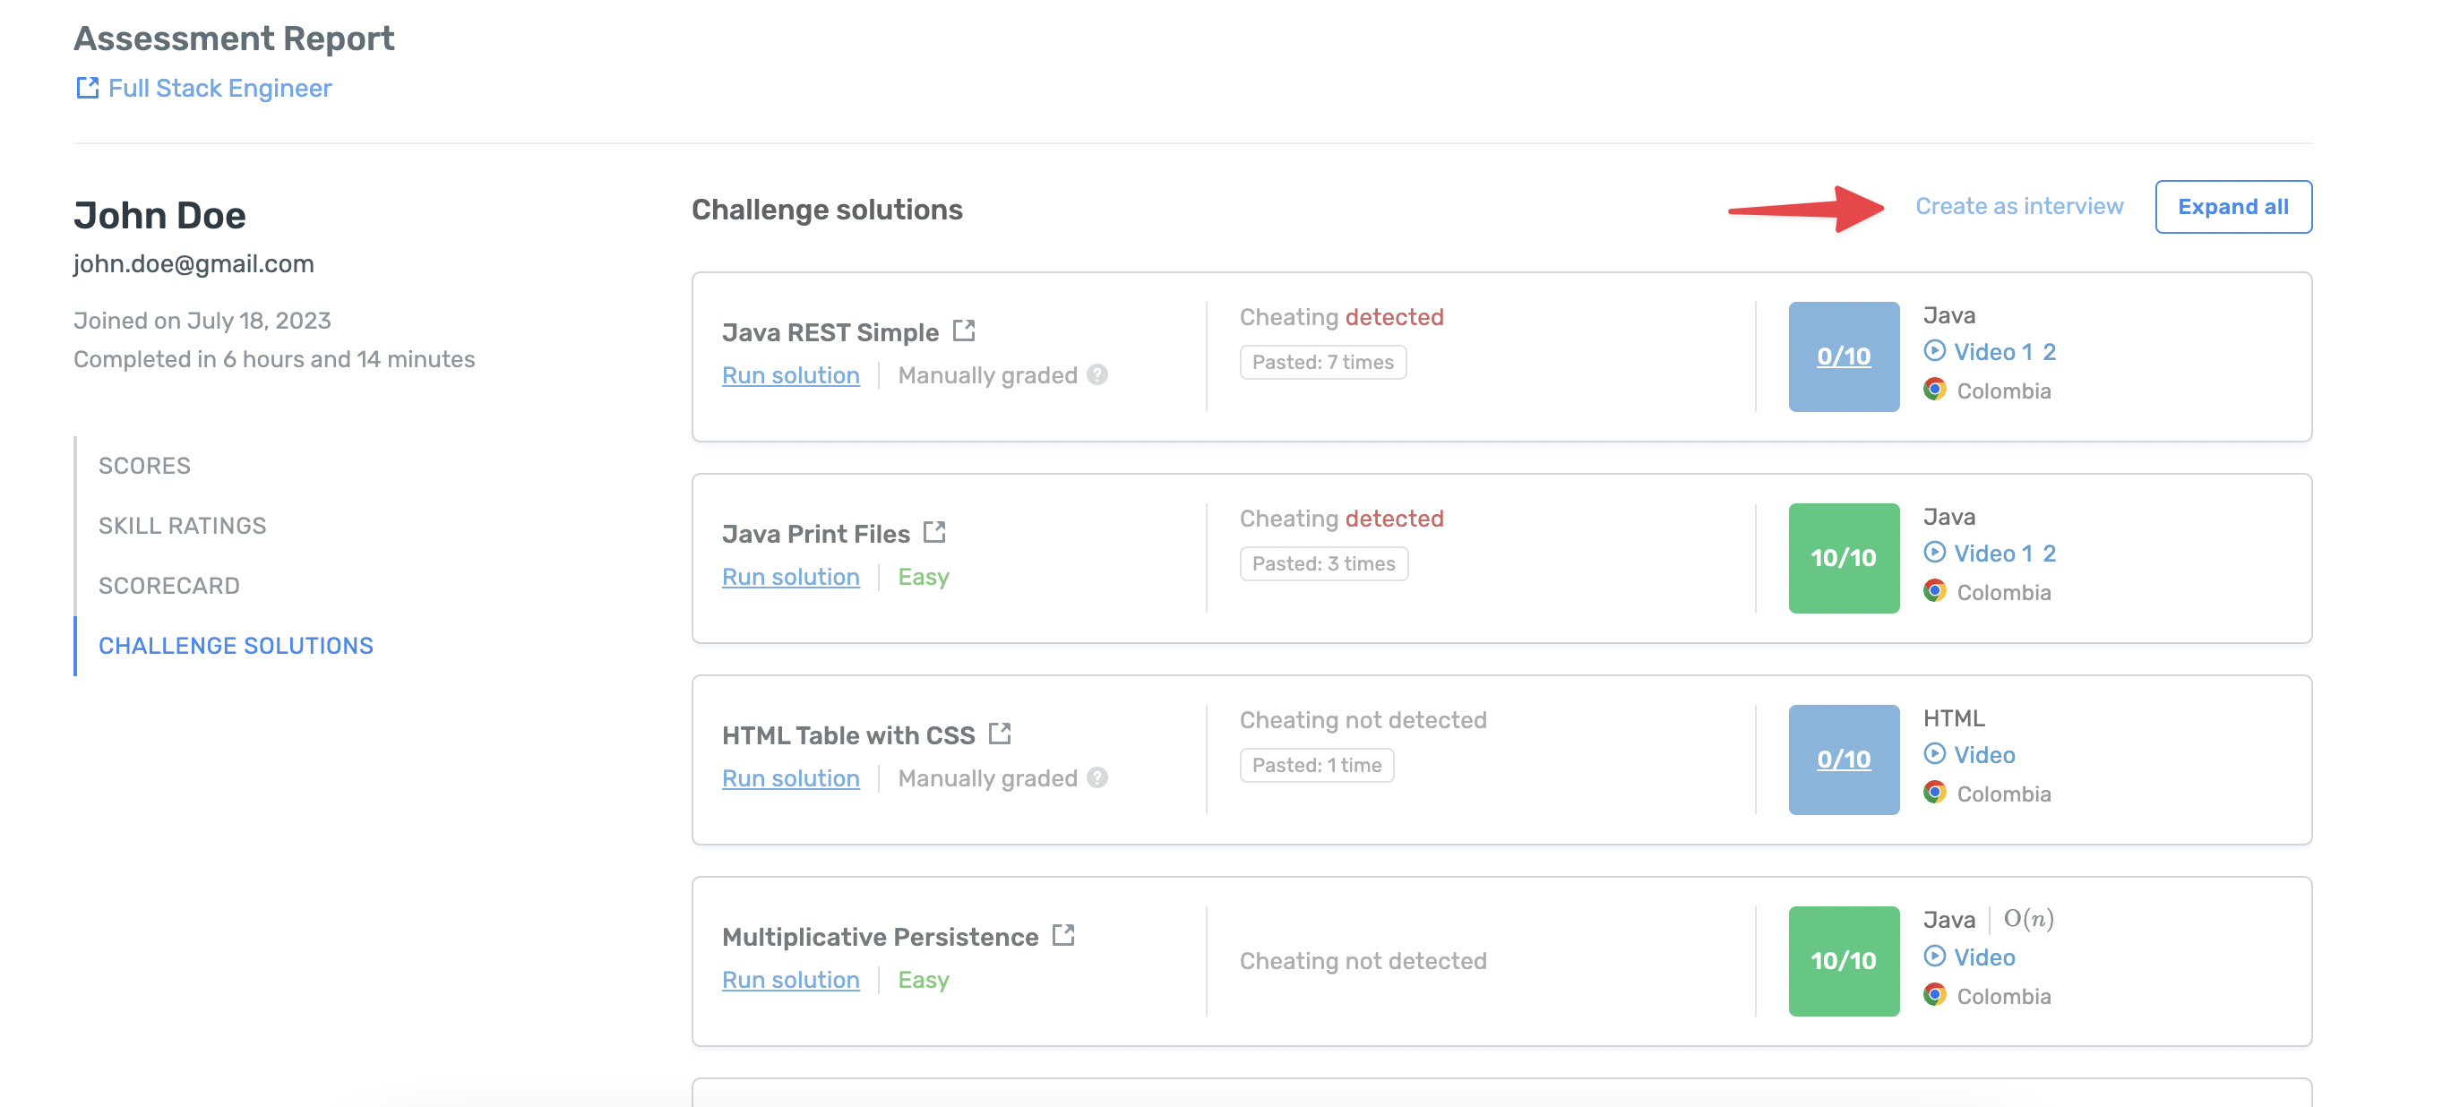
Task: Run solution for Java Print Files
Action: pos(791,578)
